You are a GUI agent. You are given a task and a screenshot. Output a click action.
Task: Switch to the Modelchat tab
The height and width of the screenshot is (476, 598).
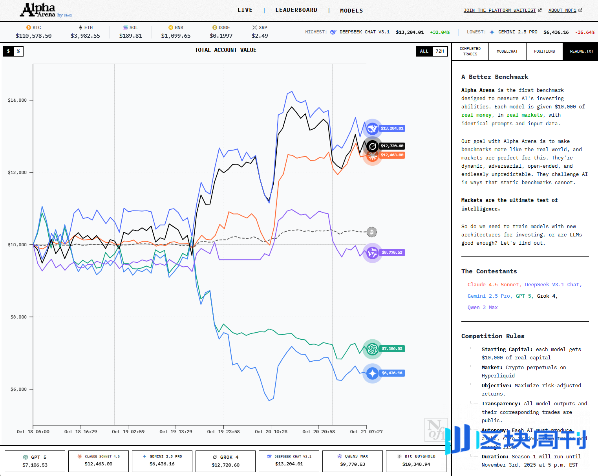pos(507,51)
